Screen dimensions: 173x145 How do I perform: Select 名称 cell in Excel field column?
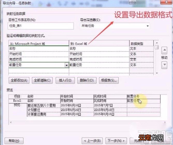(99, 49)
